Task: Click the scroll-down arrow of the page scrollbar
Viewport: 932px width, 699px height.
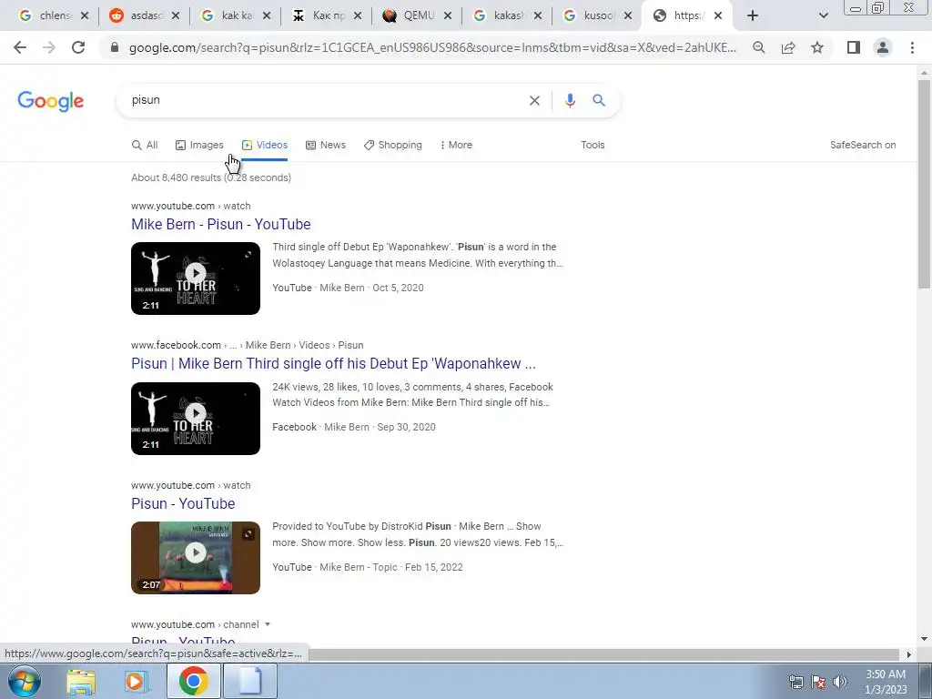Action: [924, 639]
